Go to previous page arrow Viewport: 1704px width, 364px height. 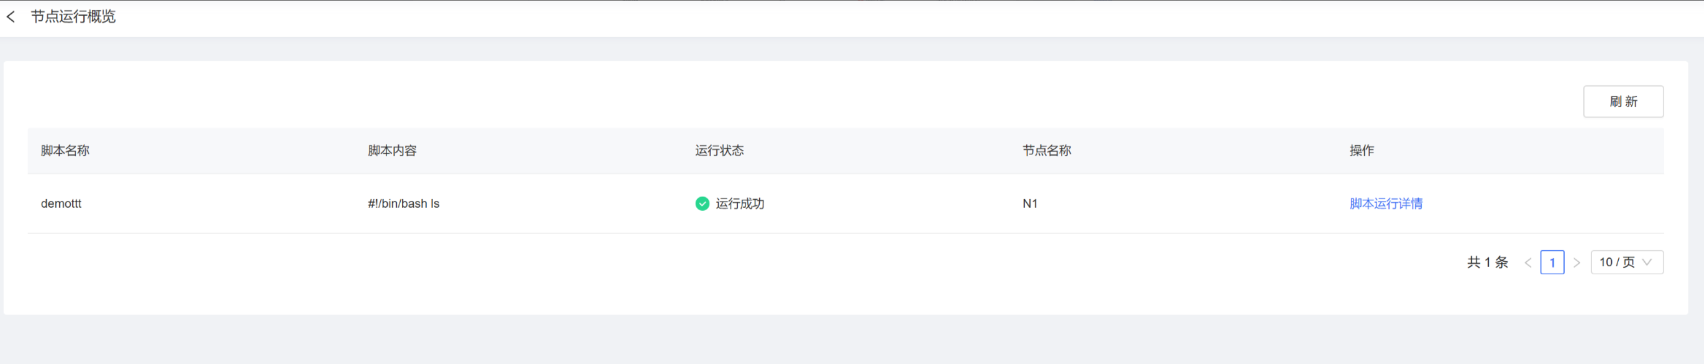1527,263
